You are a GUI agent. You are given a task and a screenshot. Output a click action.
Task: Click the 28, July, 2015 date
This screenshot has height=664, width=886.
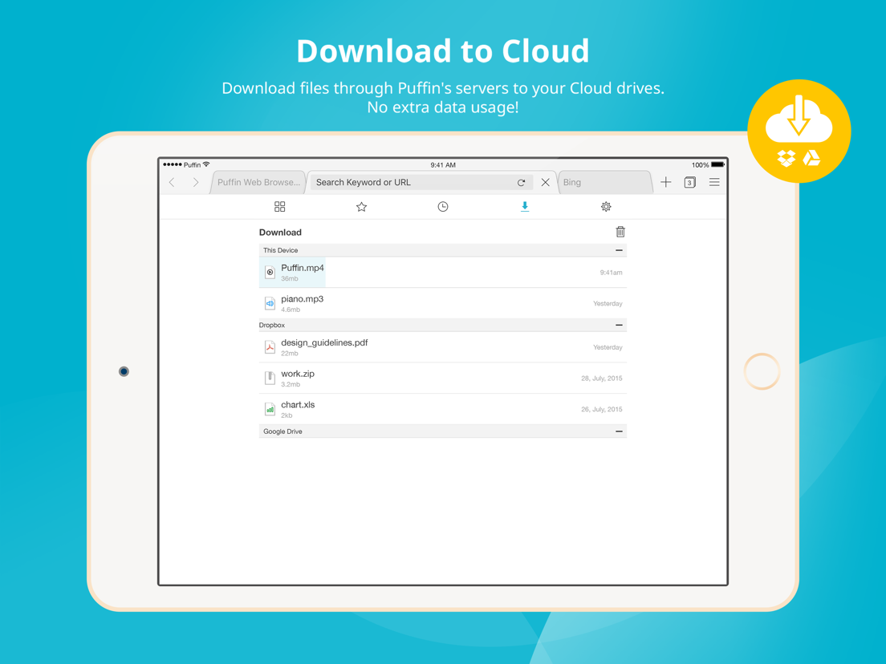click(602, 379)
